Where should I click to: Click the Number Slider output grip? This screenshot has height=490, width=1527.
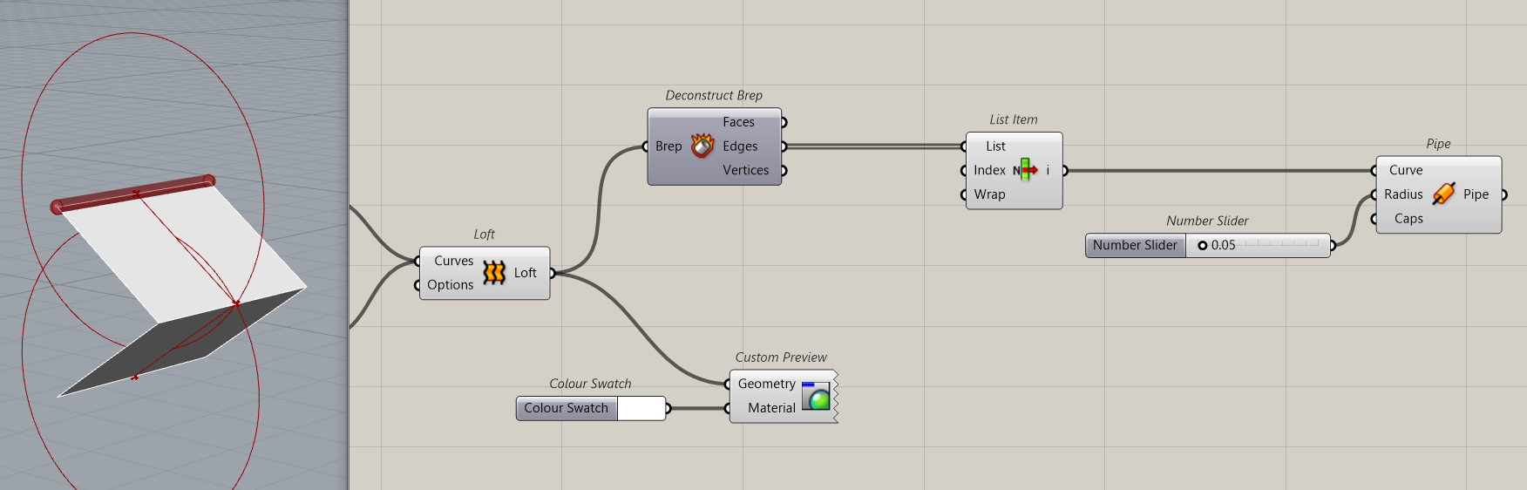pos(1333,246)
